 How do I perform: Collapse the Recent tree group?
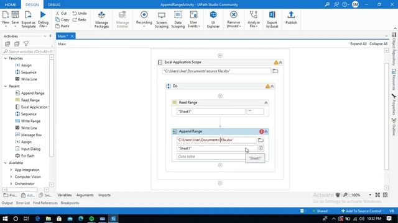[x=6, y=86]
